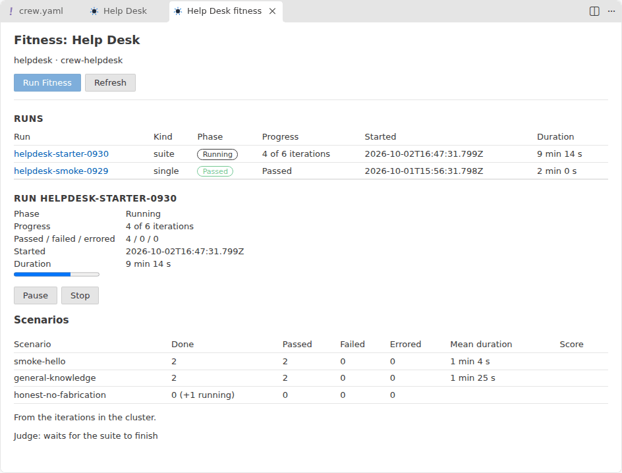This screenshot has width=622, height=473.
Task: Click 'From the iterations in the cluster.' note
Action: tap(85, 418)
